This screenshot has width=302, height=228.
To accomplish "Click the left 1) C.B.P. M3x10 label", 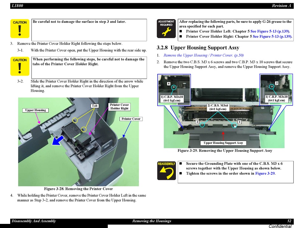I will [172, 99].
